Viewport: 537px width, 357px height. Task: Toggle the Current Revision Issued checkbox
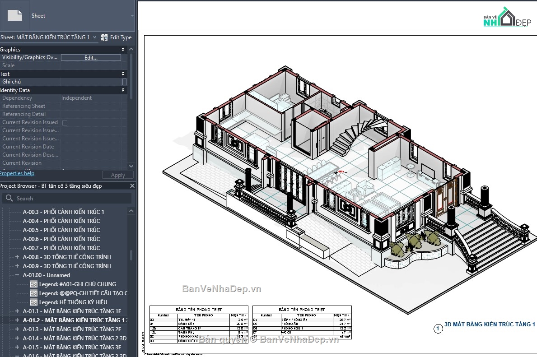tap(65, 123)
